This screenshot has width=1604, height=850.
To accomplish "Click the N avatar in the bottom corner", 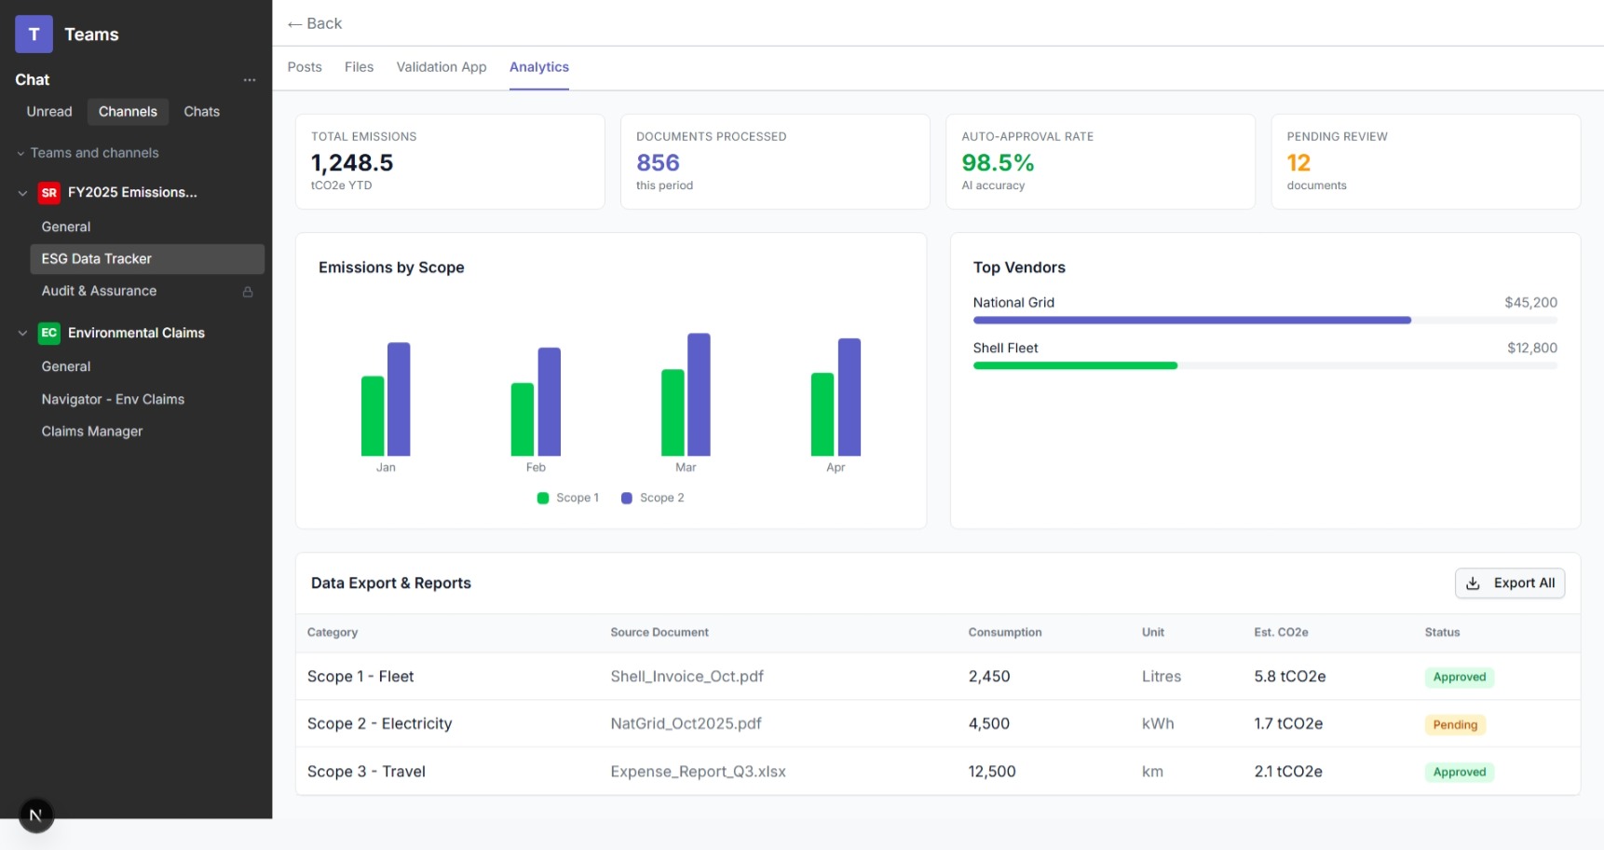I will [x=35, y=815].
